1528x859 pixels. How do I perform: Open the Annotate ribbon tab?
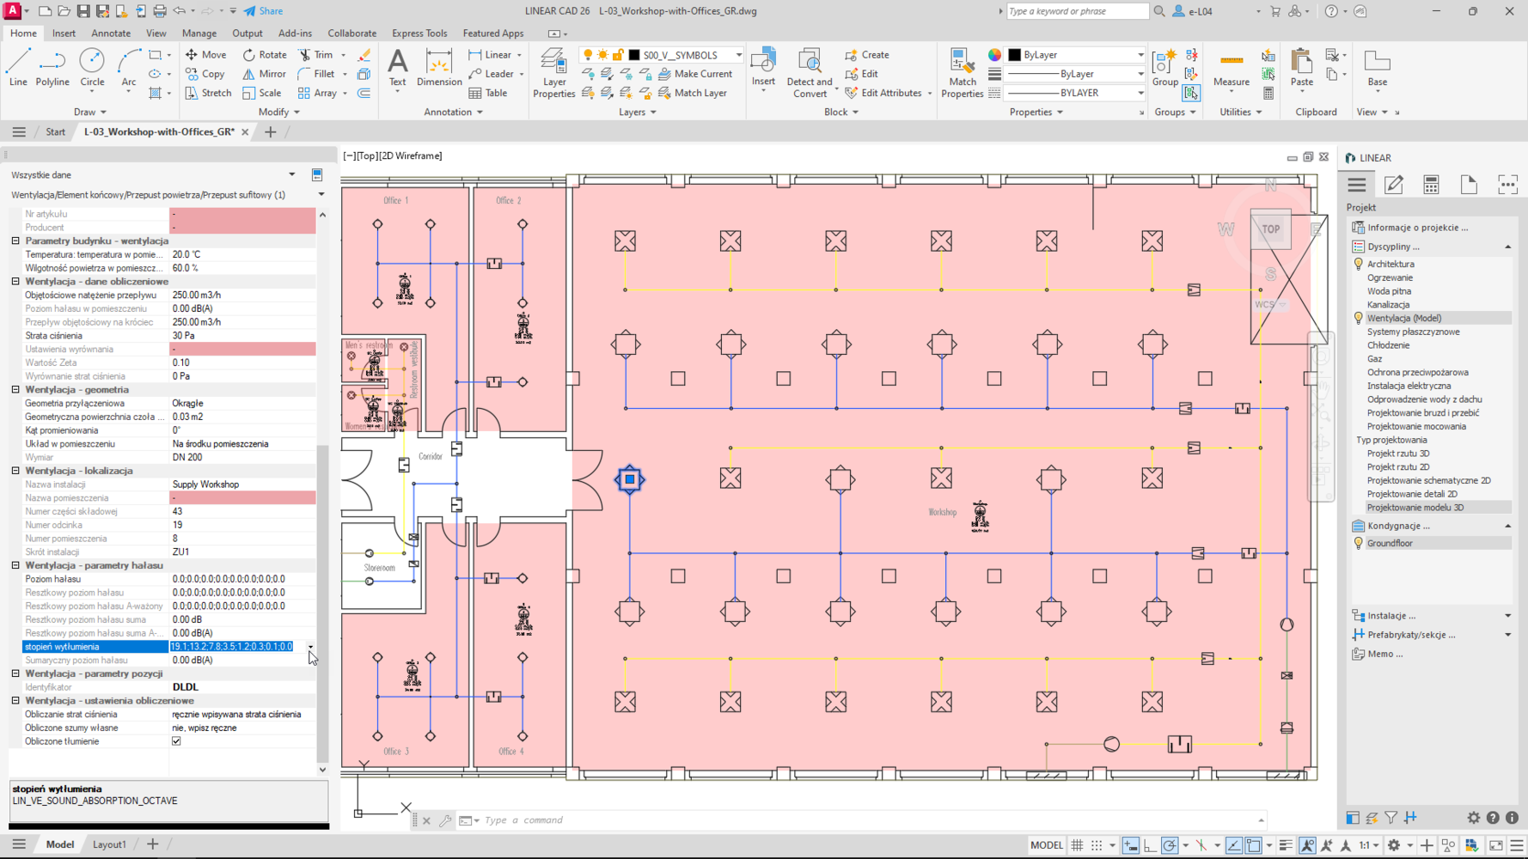(x=111, y=34)
